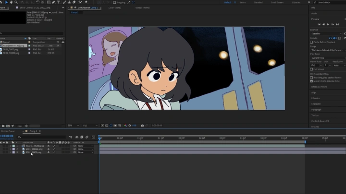Select the Libraries workspace

(x=296, y=2)
